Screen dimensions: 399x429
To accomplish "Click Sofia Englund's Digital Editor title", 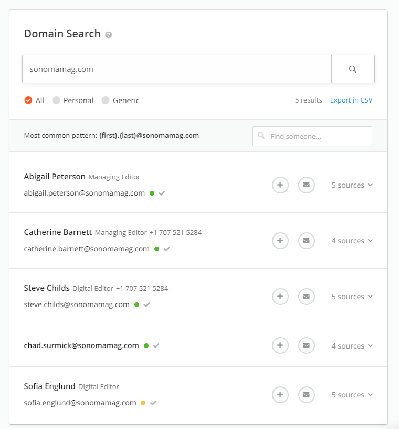I will pos(99,386).
